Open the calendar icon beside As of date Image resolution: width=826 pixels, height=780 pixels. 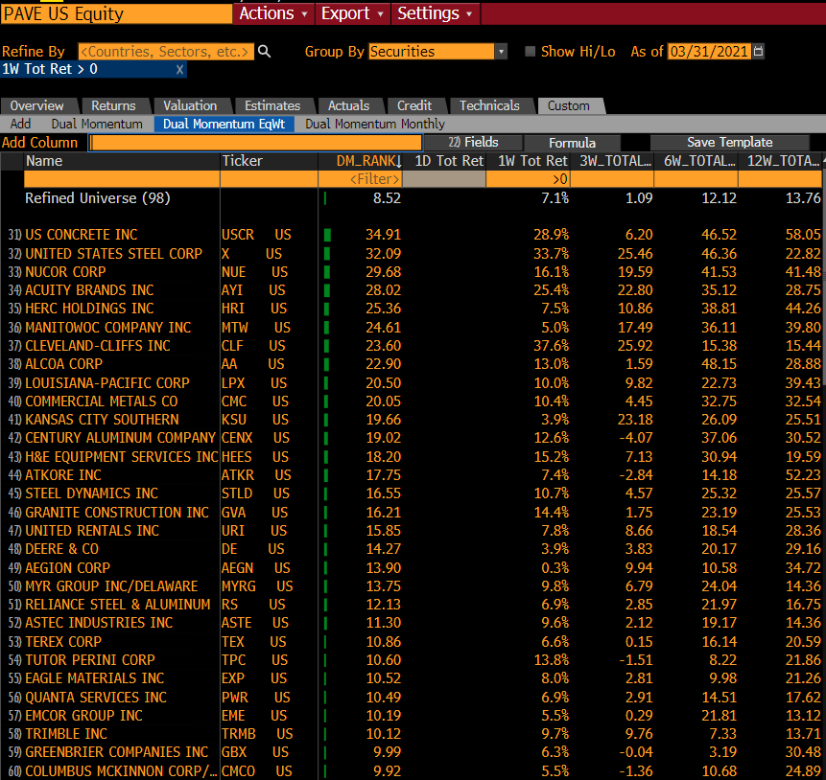pyautogui.click(x=758, y=52)
